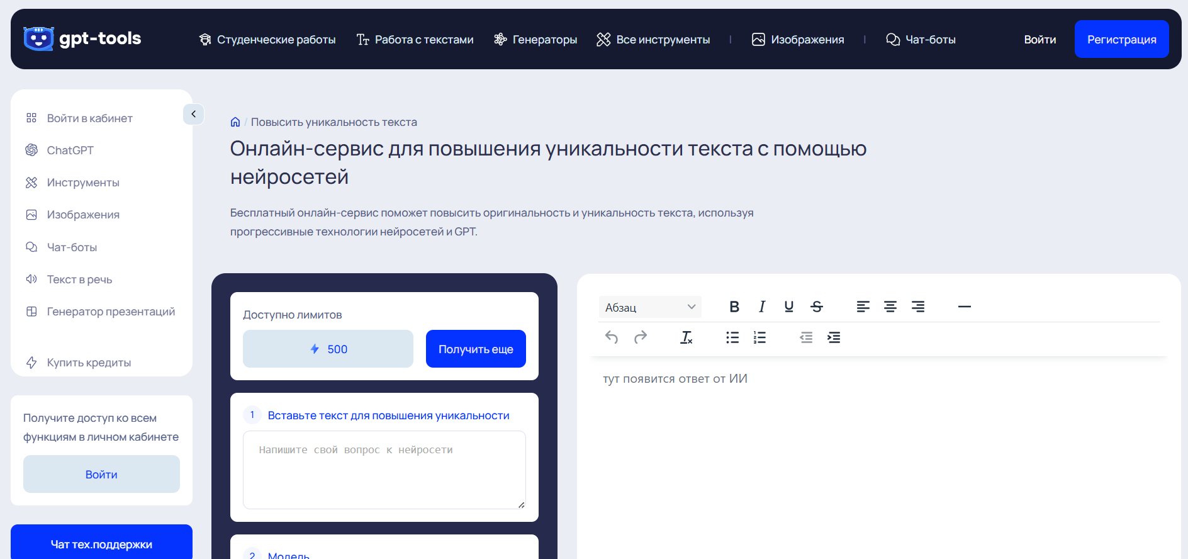The width and height of the screenshot is (1188, 559).
Task: Insert a bulleted list
Action: 732,337
